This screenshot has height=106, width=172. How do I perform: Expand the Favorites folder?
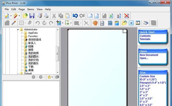tap(22, 36)
